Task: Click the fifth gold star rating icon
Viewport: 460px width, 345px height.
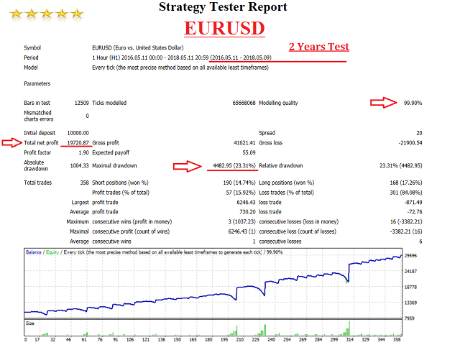Action: [77, 14]
